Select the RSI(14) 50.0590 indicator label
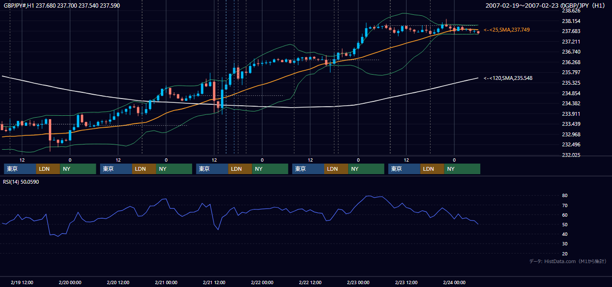 (21, 182)
